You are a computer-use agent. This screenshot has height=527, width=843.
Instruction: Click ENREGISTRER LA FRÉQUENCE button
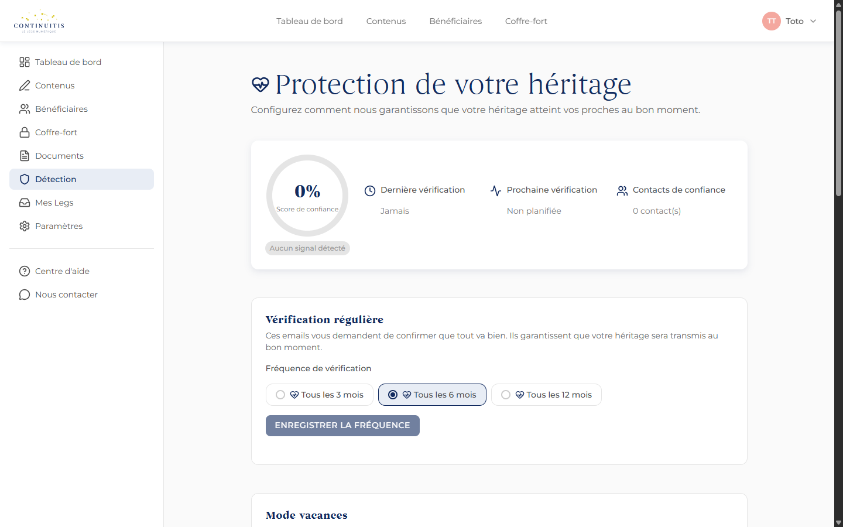tap(342, 426)
